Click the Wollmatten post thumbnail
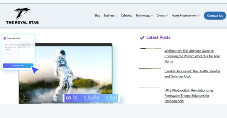 (x=150, y=48)
